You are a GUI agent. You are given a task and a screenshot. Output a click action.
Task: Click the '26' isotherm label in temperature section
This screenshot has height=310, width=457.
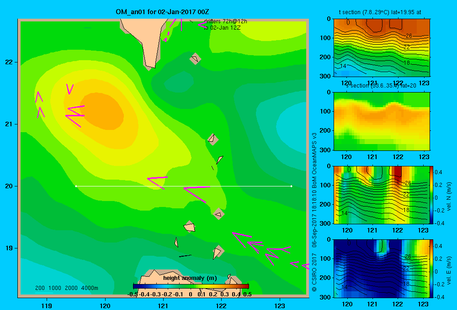click(409, 36)
